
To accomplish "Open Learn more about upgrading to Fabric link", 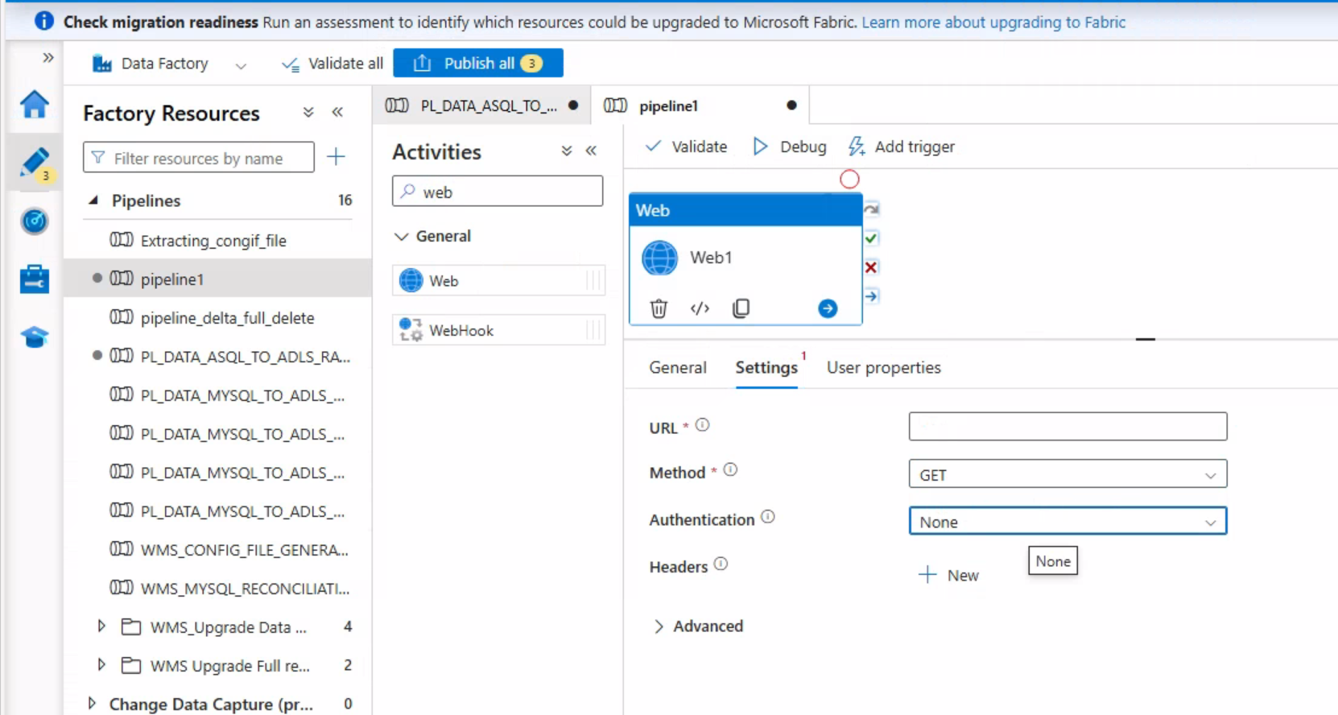I will [x=993, y=22].
